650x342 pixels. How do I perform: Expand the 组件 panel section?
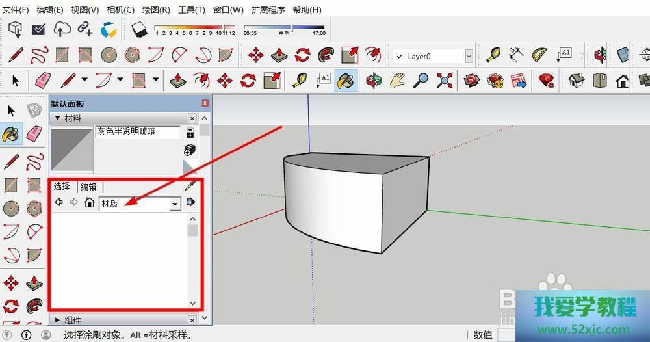[x=57, y=320]
